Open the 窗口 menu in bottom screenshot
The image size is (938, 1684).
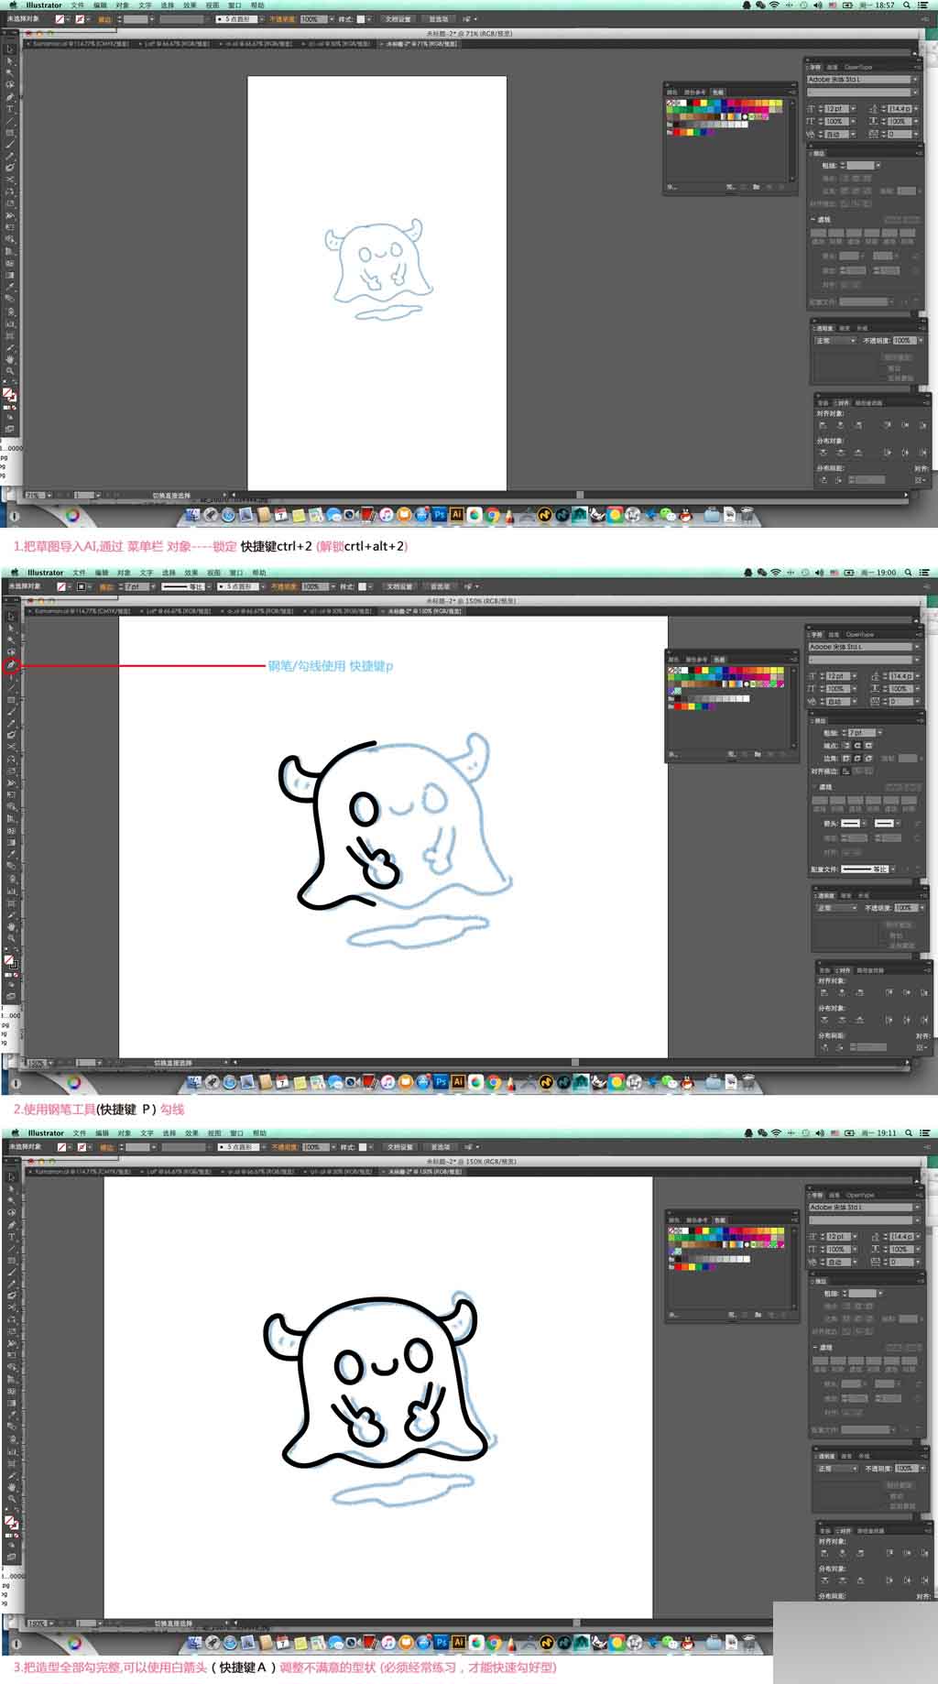pos(236,1133)
